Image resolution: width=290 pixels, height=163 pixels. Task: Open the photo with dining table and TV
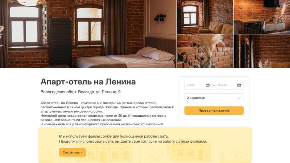[x=262, y=17]
